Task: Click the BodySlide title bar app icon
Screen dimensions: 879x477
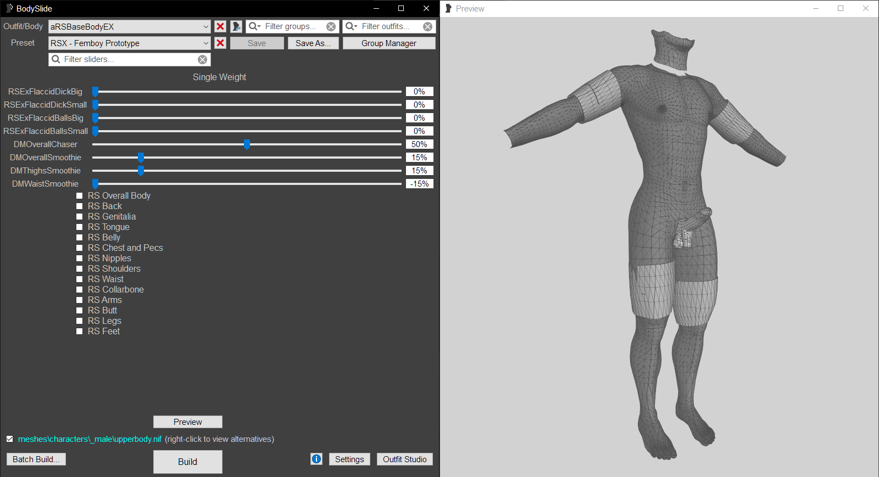Action: [9, 8]
